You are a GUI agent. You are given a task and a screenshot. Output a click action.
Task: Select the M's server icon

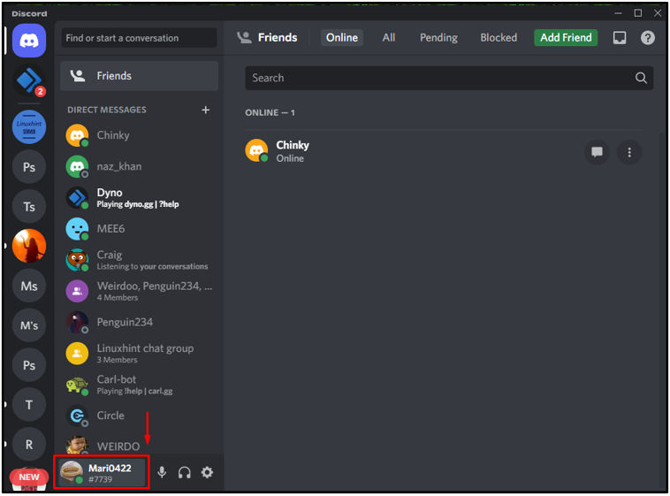[x=29, y=325]
